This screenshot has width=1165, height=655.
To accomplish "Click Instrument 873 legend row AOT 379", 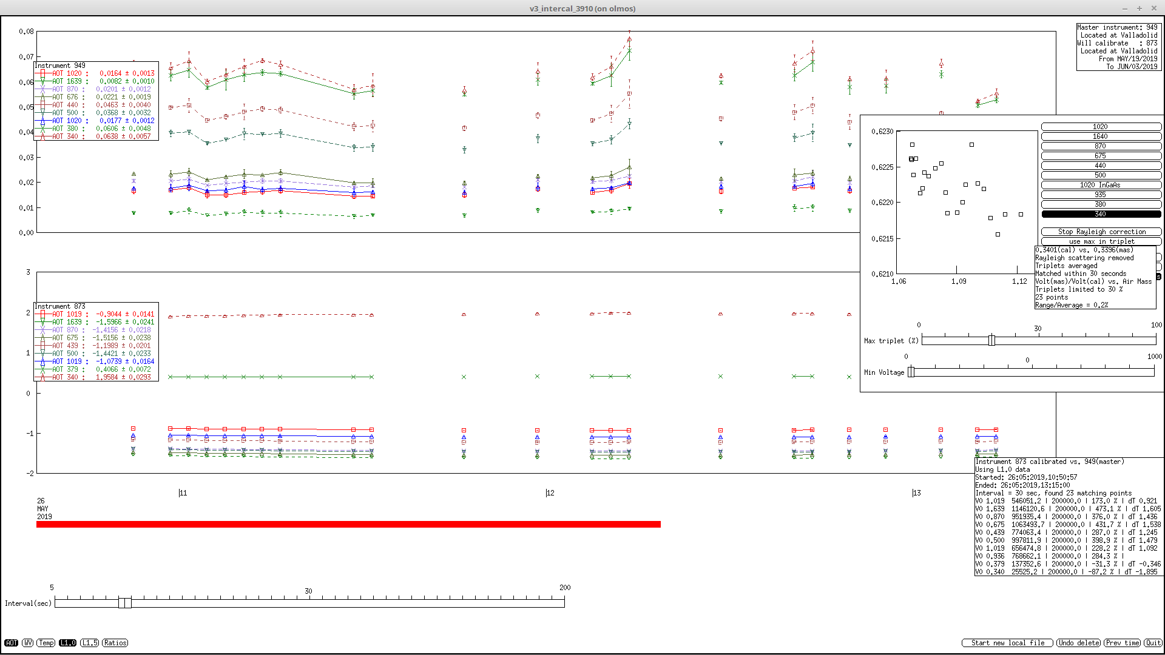I will click(x=96, y=369).
